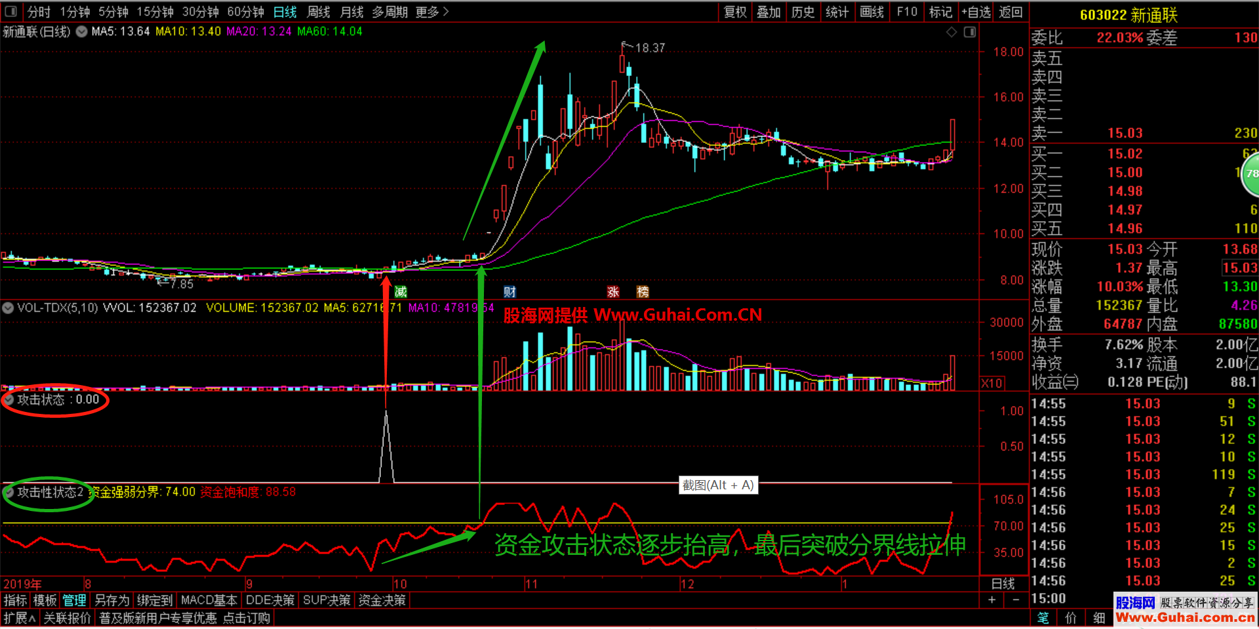Open the VOL-TDX indicator settings dropdown
The image size is (1259, 629).
pyautogui.click(x=8, y=308)
